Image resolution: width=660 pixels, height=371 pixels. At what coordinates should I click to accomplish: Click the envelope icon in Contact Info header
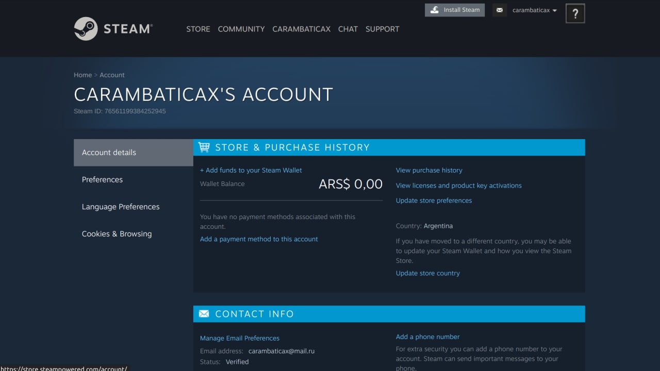click(x=204, y=314)
